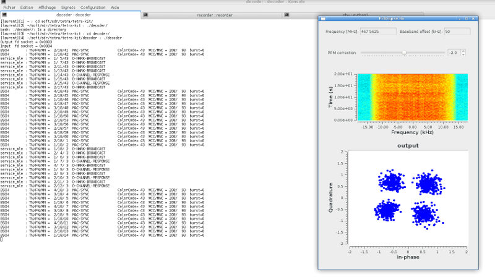Minimize the Rx window
Screen dimensions: 495x277
point(460,19)
